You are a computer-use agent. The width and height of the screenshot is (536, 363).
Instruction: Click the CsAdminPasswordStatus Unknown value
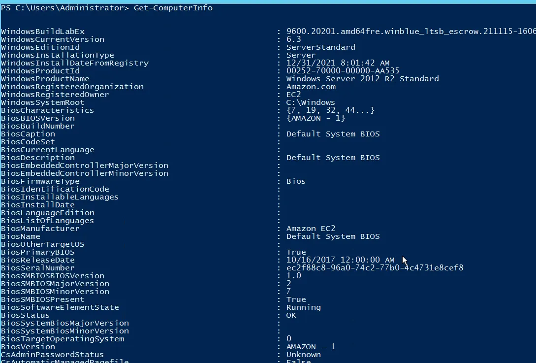point(303,355)
